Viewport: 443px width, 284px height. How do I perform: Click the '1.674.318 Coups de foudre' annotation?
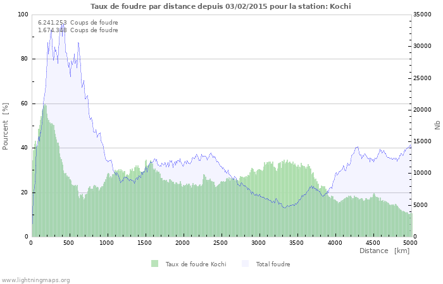point(78,30)
